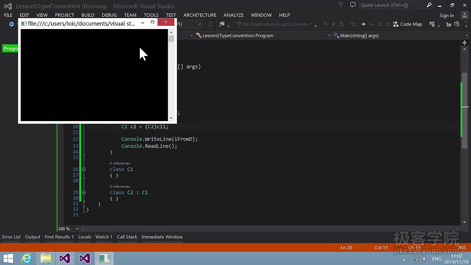Click the Quick Launch magnifier icon
The height and width of the screenshot is (265, 471).
429,5
